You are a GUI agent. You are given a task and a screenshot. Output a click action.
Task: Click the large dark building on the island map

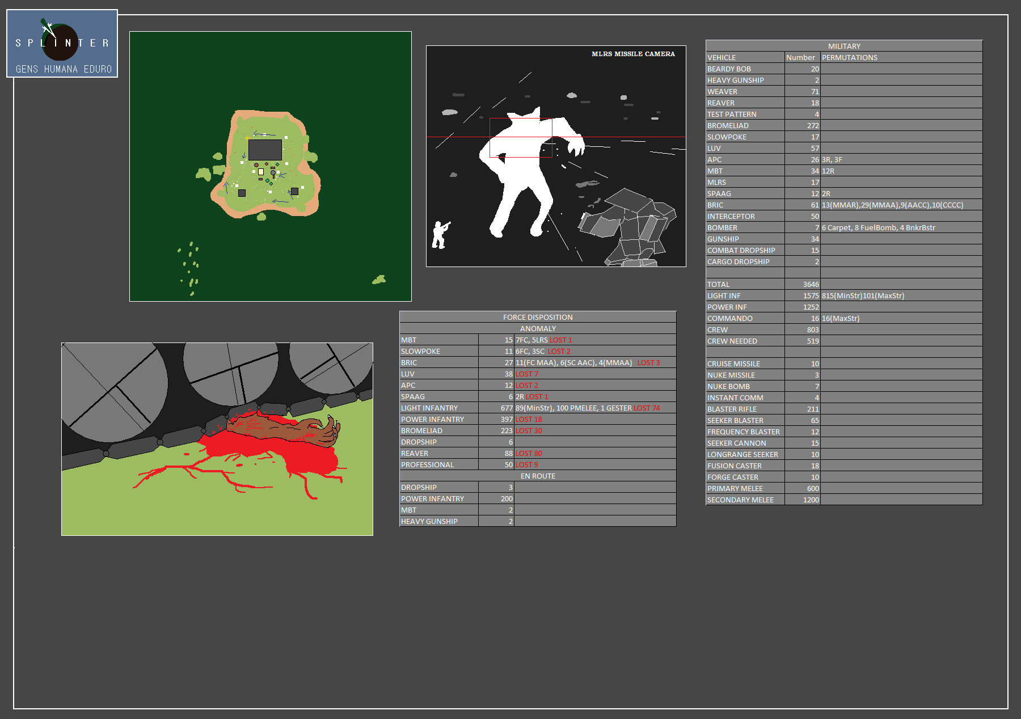[265, 150]
